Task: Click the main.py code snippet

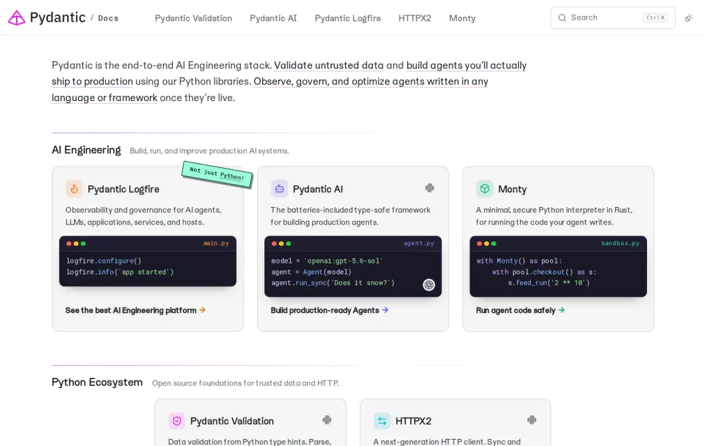Action: 148,261
